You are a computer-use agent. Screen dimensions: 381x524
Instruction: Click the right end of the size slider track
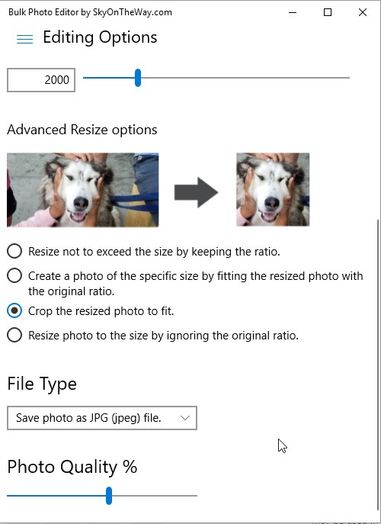[x=347, y=78]
